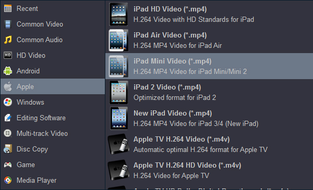Select the Multi-track Video category

53,133
